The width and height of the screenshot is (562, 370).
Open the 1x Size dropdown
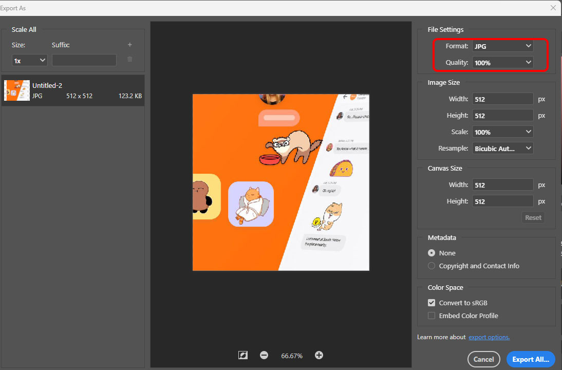[29, 61]
